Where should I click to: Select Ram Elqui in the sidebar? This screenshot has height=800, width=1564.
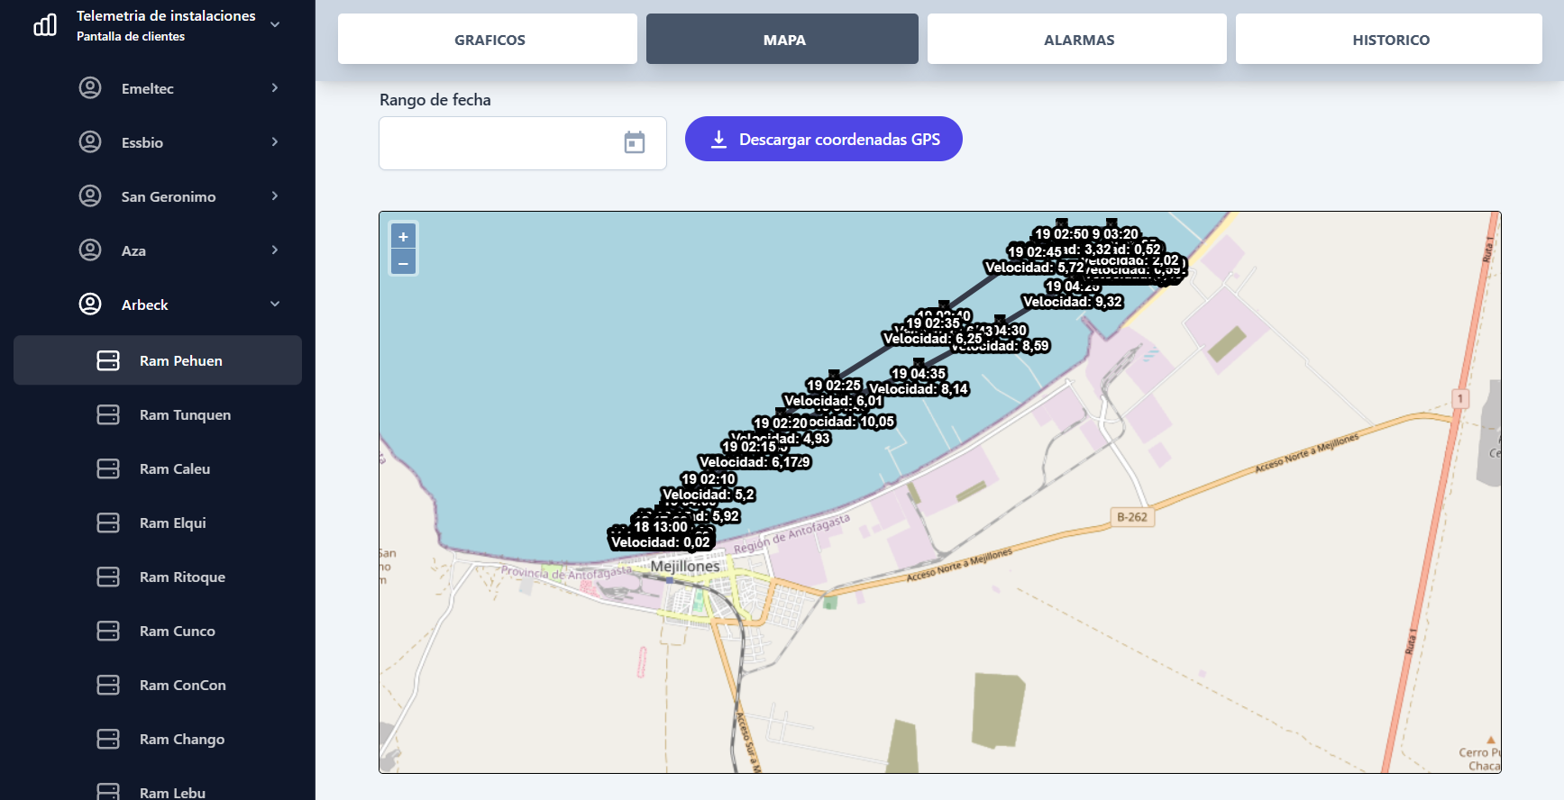click(x=158, y=523)
